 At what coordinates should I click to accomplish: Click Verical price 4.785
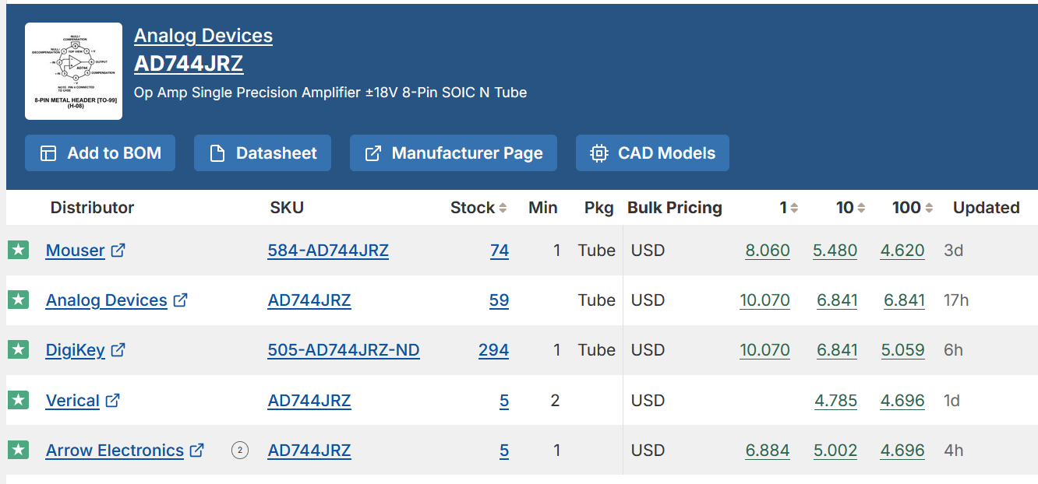click(x=836, y=401)
